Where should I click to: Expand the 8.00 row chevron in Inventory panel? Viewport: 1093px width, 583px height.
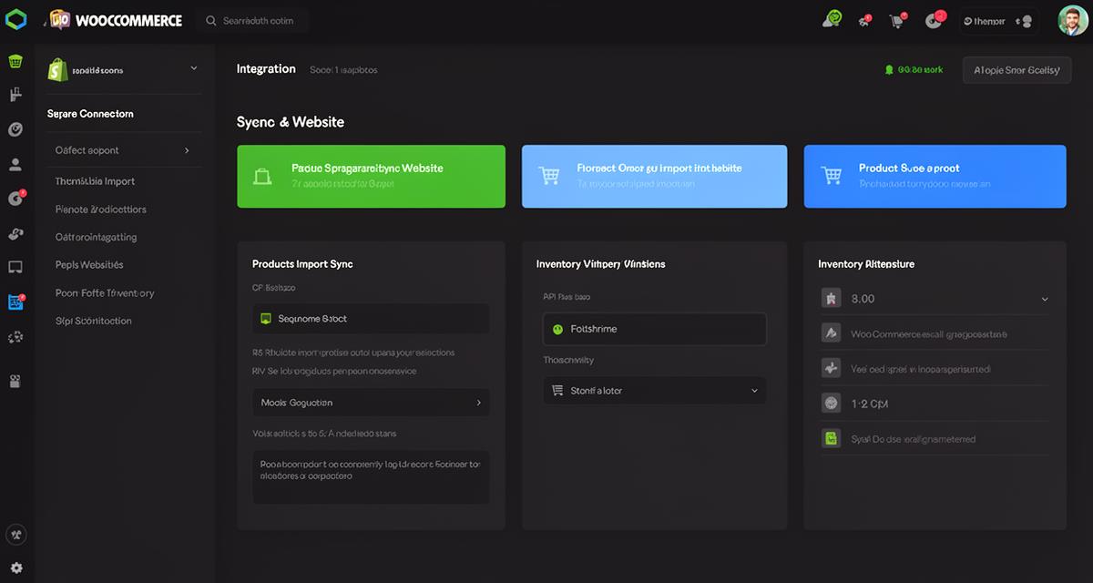pos(1045,299)
